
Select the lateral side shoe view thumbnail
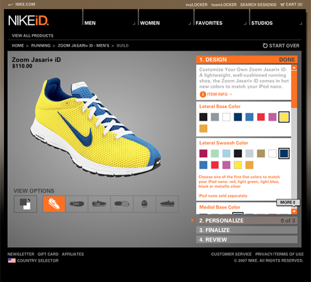99,204
